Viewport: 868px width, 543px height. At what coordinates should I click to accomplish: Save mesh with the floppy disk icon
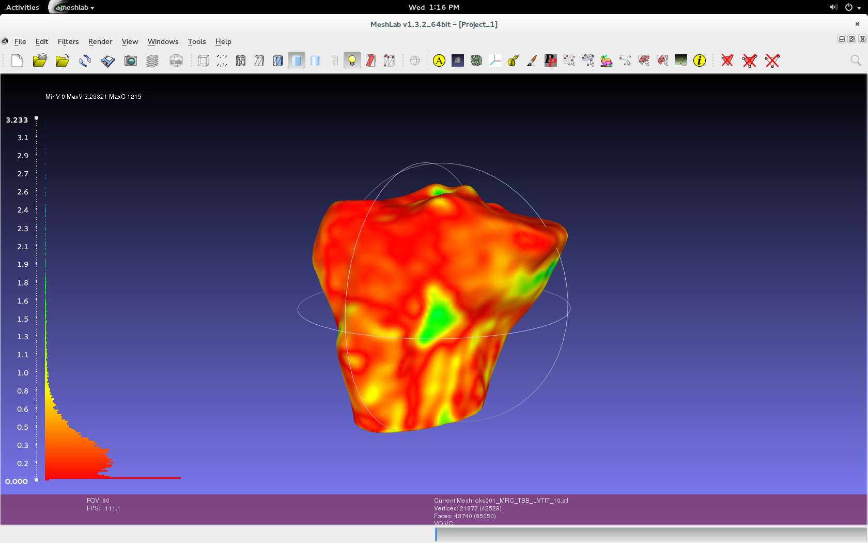tap(107, 61)
